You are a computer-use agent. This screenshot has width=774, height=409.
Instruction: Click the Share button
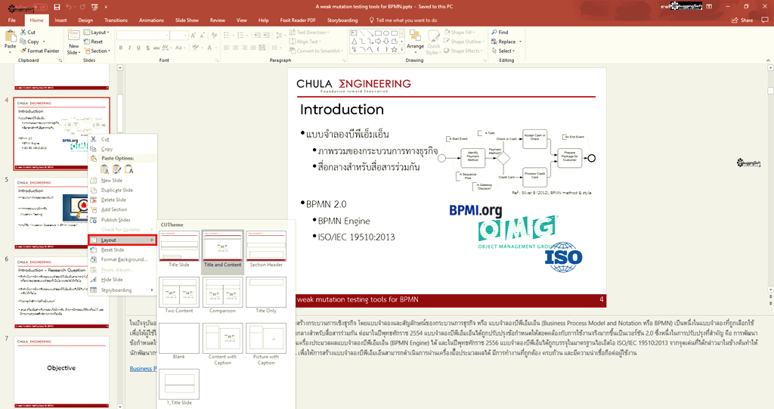742,20
